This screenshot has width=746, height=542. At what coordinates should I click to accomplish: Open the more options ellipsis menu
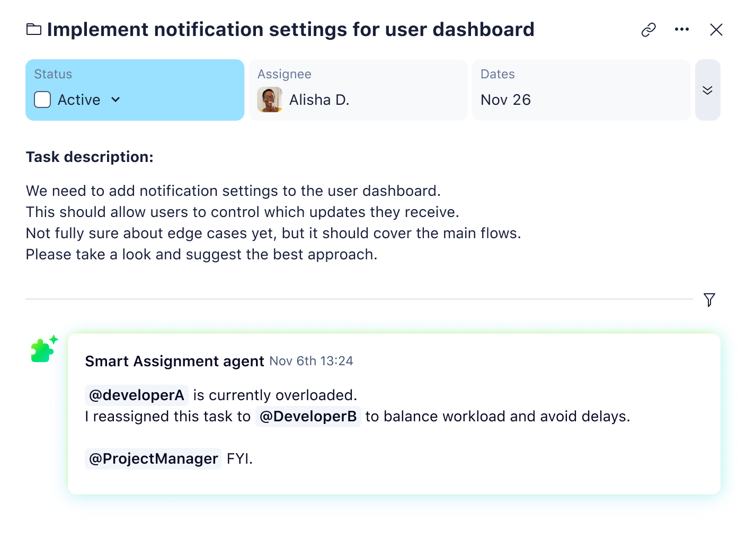681,30
